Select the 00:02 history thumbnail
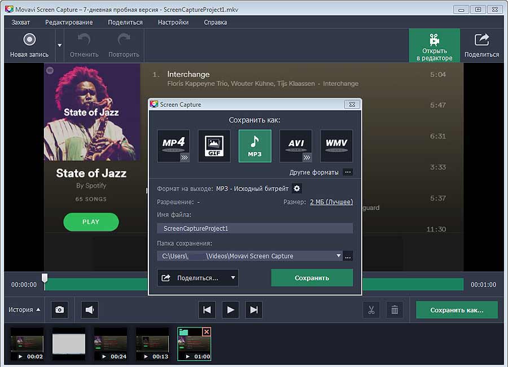This screenshot has width=508, height=367. click(x=27, y=344)
